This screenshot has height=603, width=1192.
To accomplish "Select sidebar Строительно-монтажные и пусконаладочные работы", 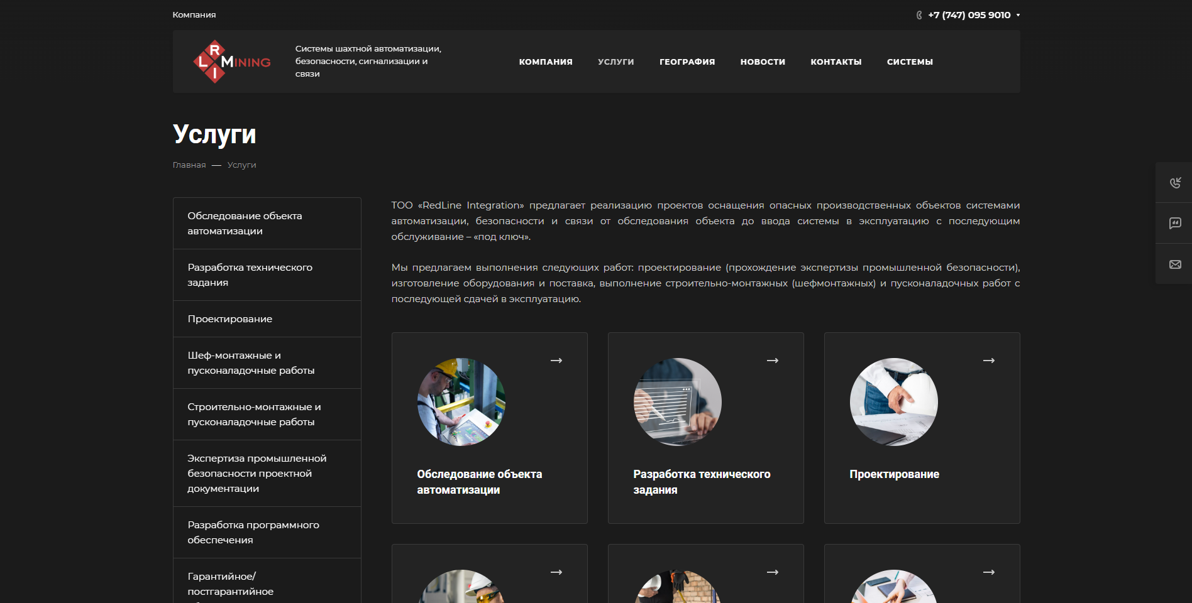I will click(x=267, y=415).
